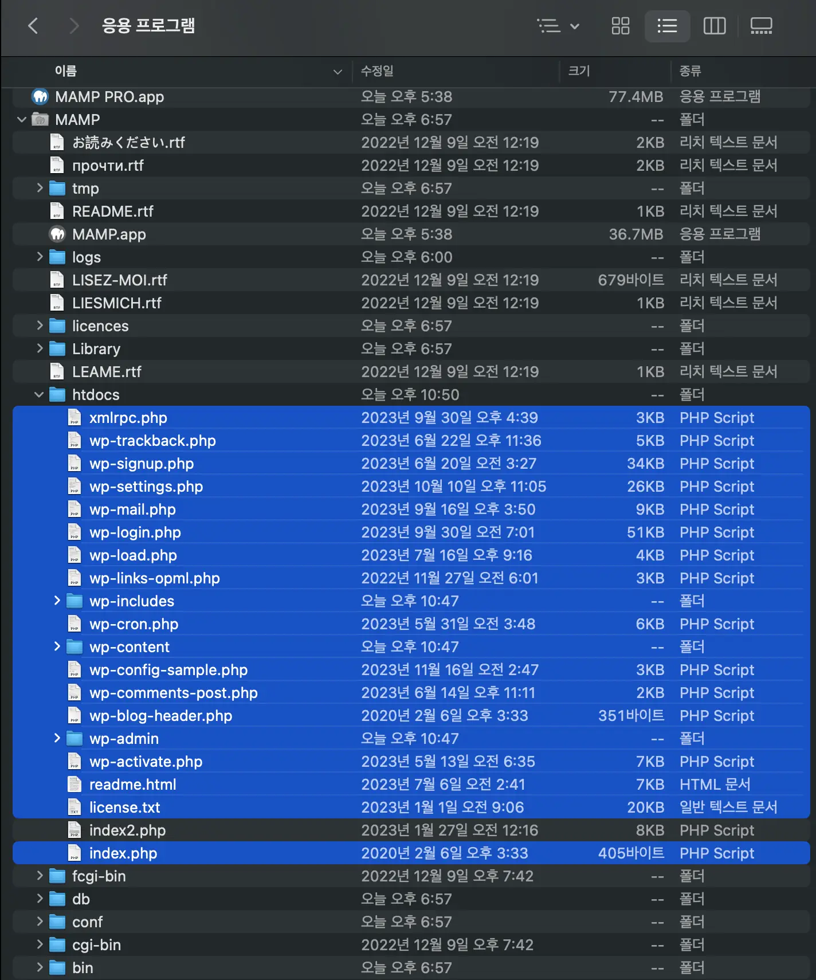The width and height of the screenshot is (816, 980).
Task: Select the wp-load.php file name
Action: (x=133, y=555)
